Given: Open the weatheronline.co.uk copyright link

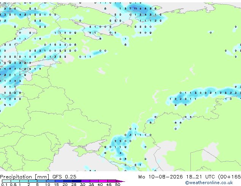Looking at the screenshot, I should (209, 183).
